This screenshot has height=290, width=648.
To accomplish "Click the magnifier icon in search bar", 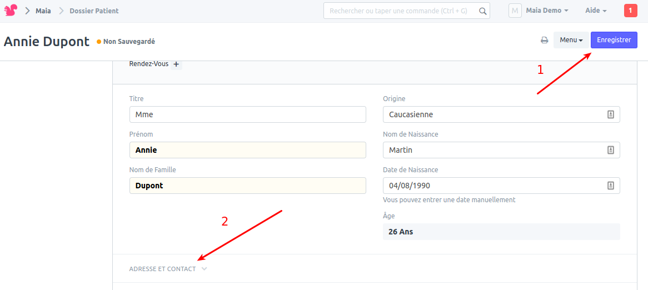I will click(482, 11).
